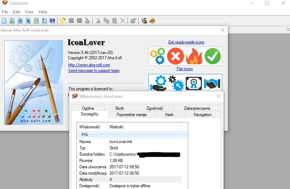Switch to the Zabezpieczenia tab
Screen dimensions: 290x189
(x=197, y=108)
